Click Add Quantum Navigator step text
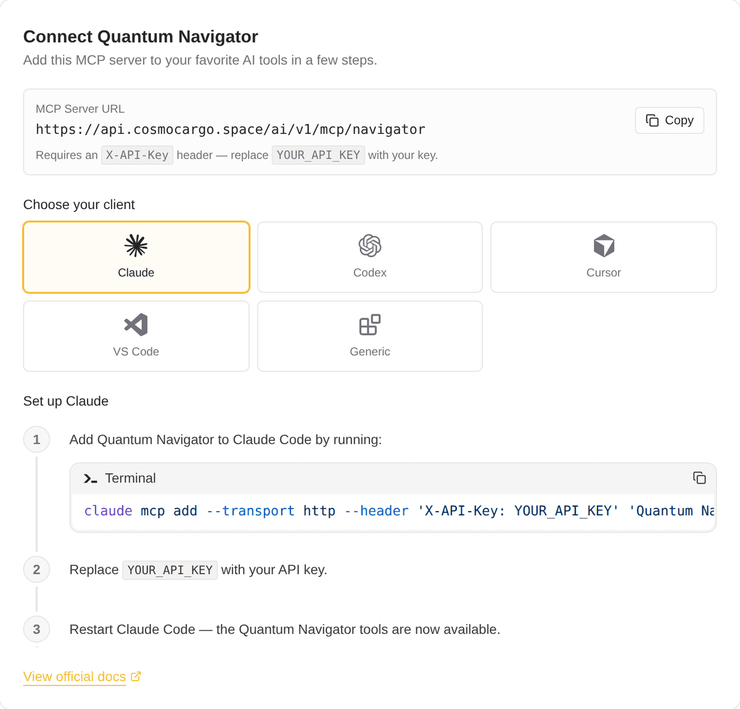The height and width of the screenshot is (709, 740). click(x=226, y=440)
